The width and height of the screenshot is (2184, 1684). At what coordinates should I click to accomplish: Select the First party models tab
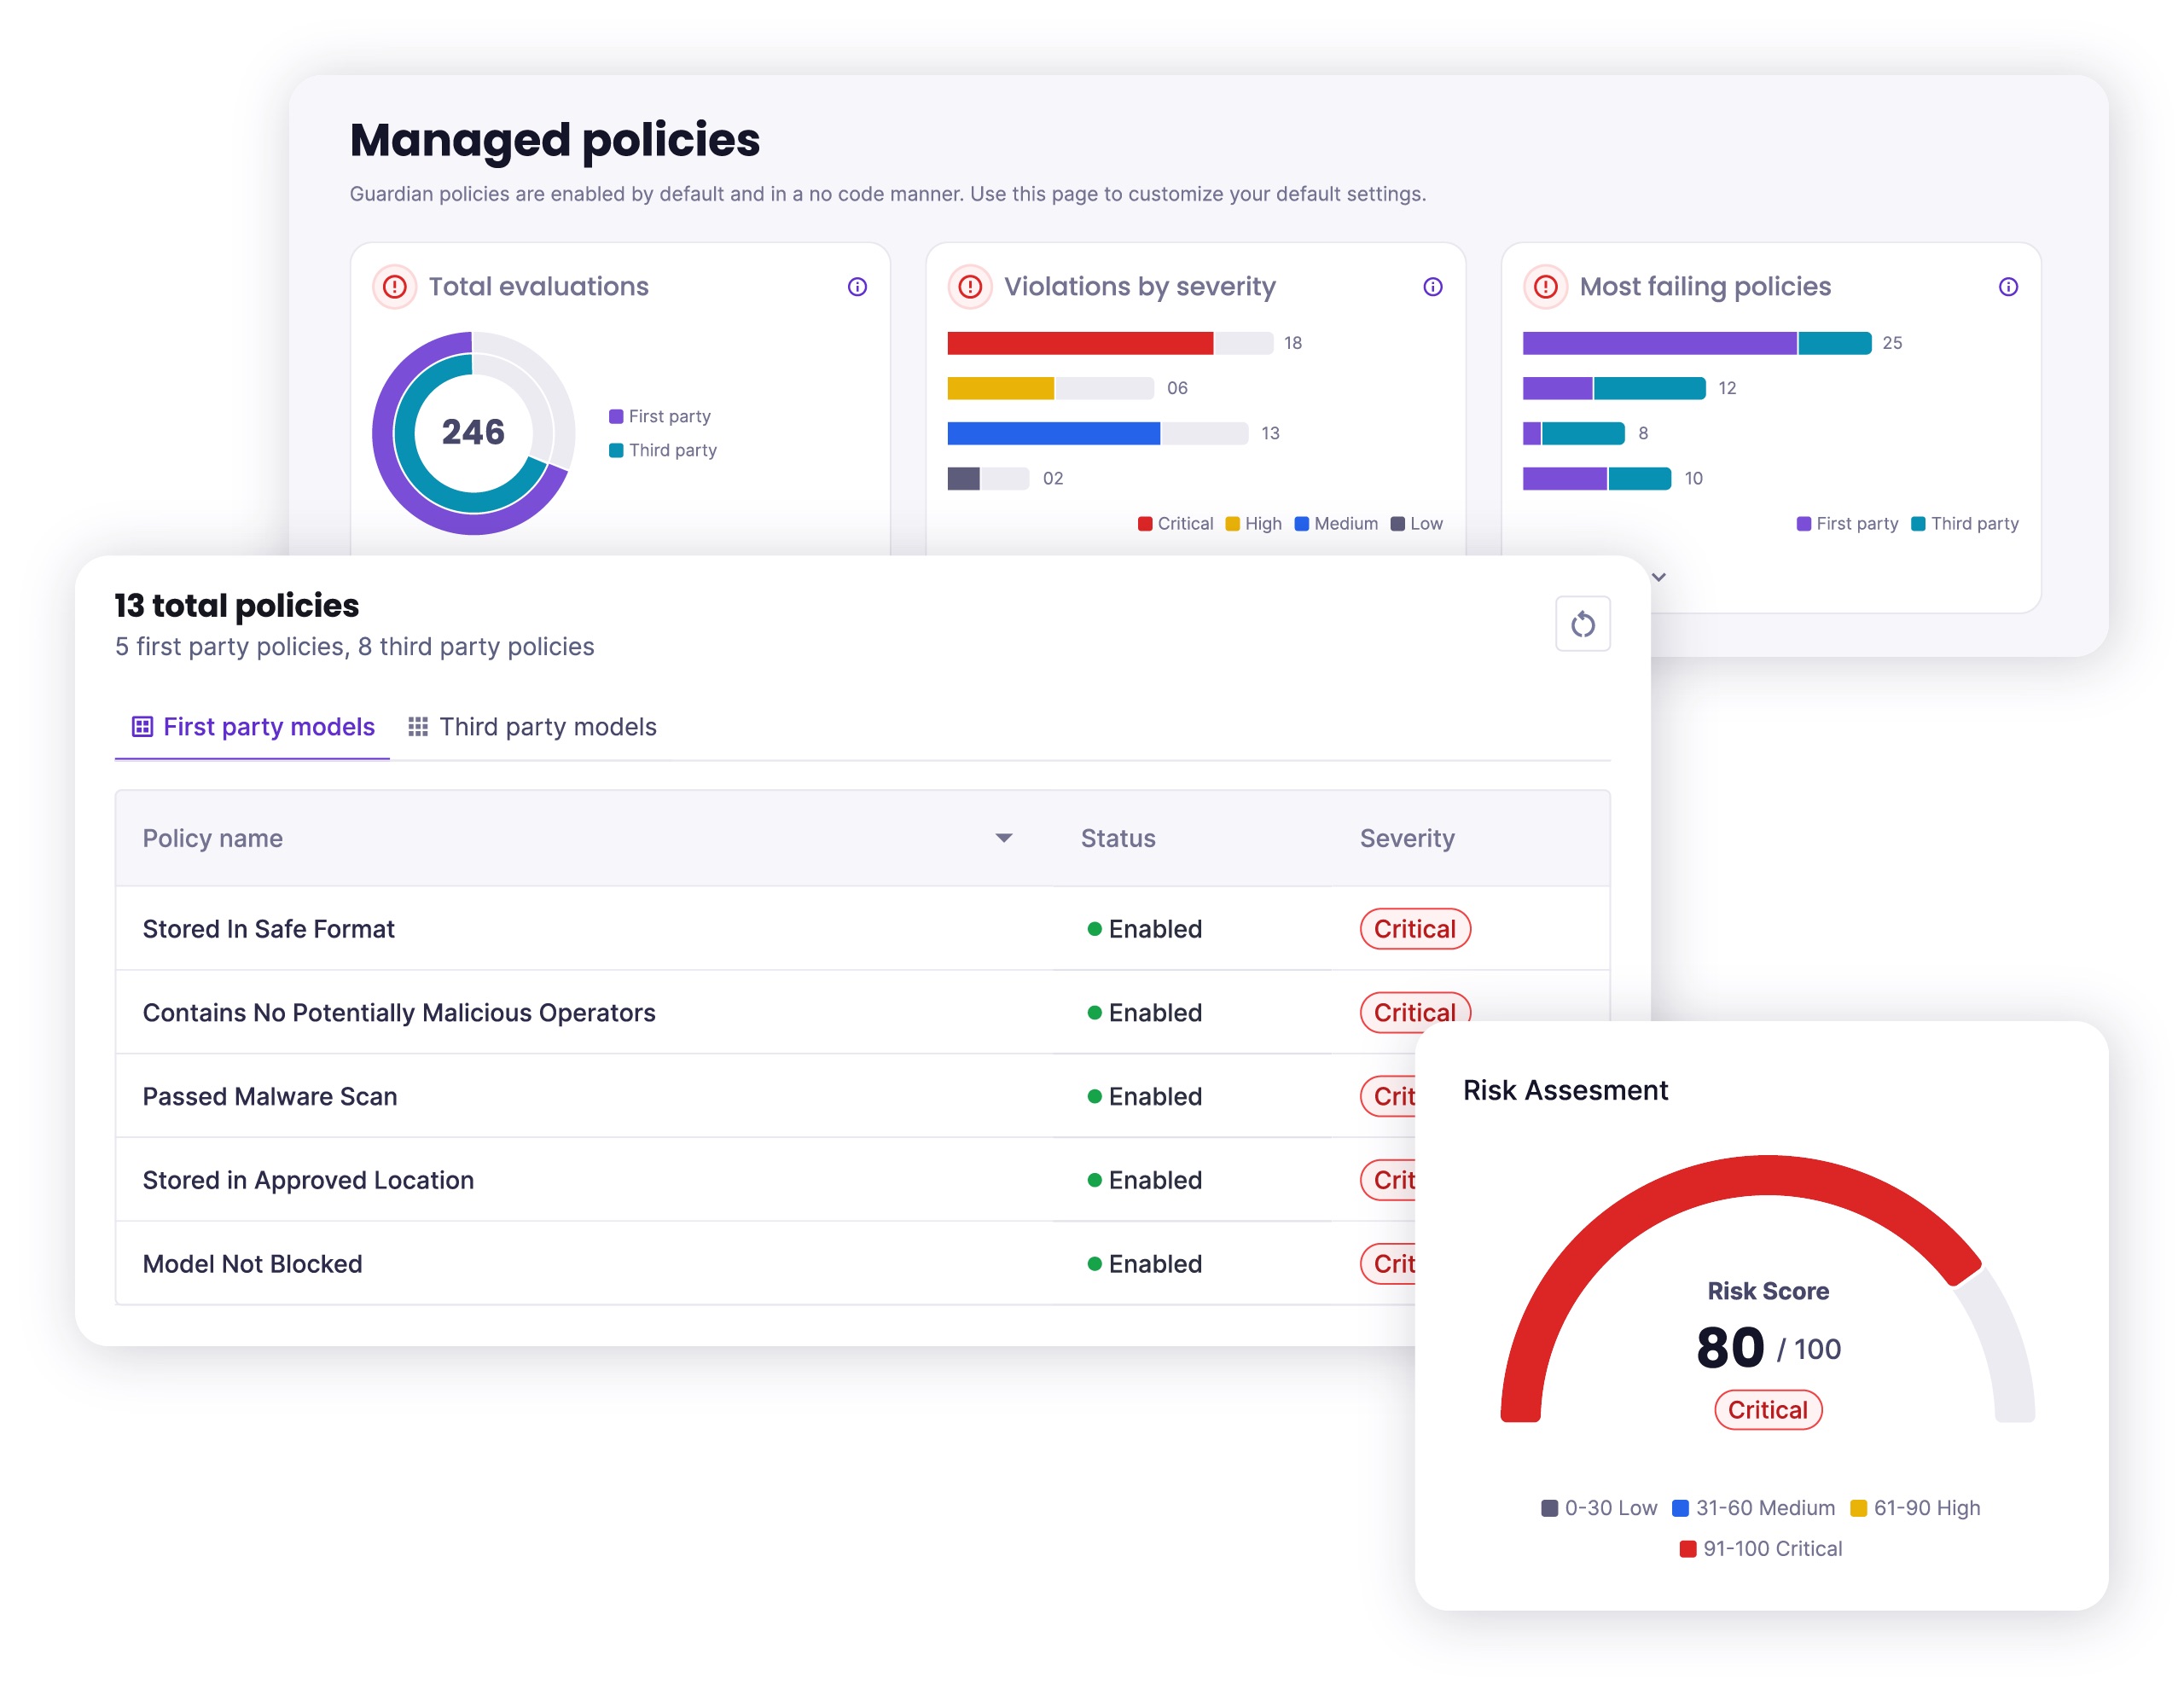click(x=268, y=727)
